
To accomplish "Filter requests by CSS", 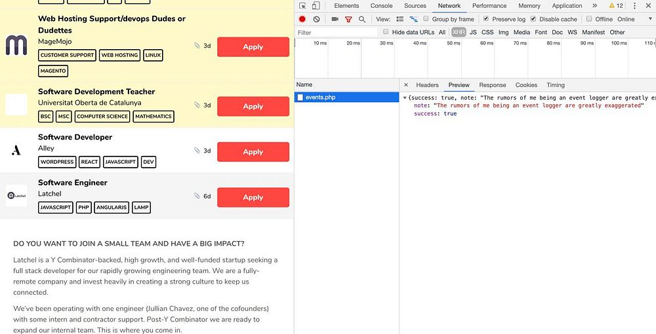I will pyautogui.click(x=487, y=32).
